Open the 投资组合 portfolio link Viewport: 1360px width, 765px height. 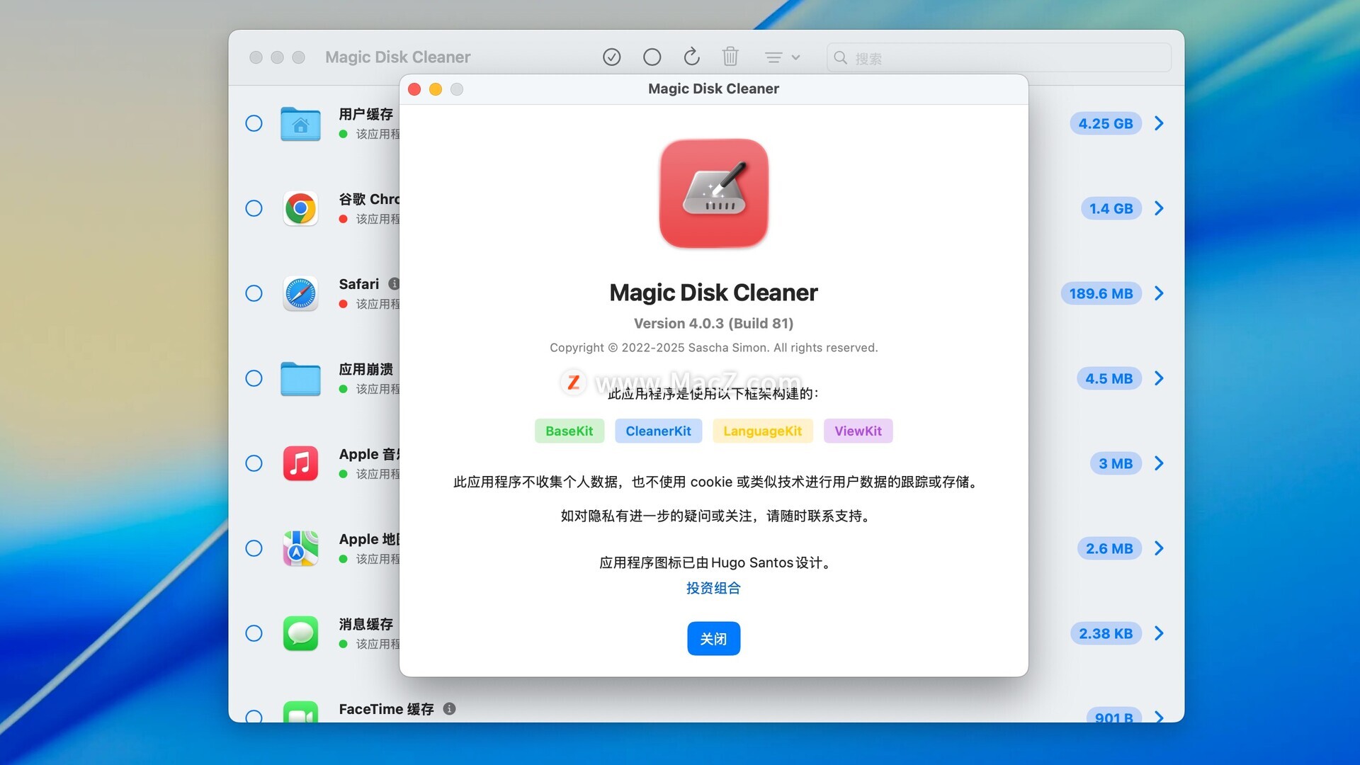(713, 588)
